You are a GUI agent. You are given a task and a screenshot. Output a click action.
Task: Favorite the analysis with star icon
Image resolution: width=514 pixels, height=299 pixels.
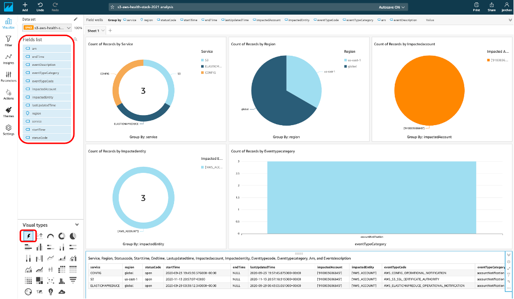click(113, 7)
